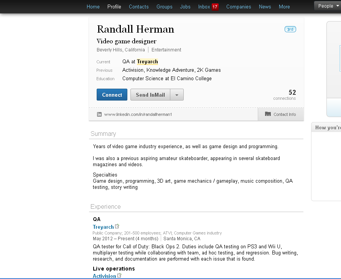Click the 3rd degree connection badge

pos(290,29)
